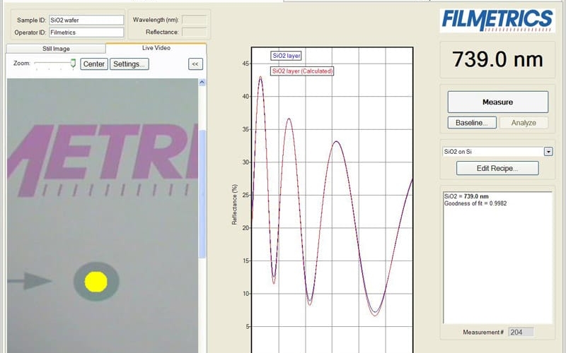This screenshot has width=566, height=353.
Task: Center the live video view
Action: pyautogui.click(x=93, y=64)
